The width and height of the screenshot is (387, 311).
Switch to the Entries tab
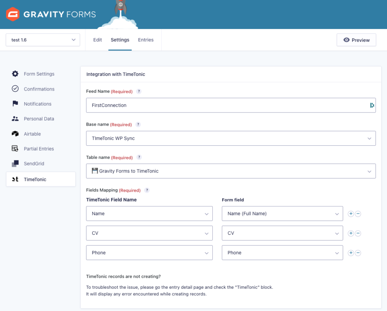(146, 40)
